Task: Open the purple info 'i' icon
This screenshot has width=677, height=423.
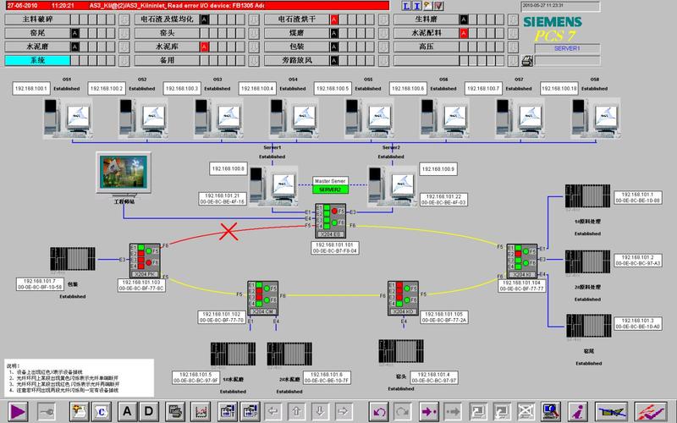Action: point(578,411)
